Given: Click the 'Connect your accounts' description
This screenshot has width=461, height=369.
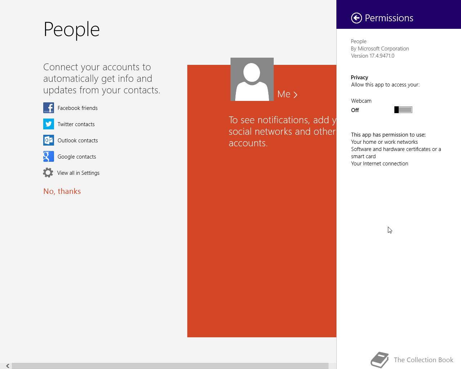Looking at the screenshot, I should (x=102, y=79).
